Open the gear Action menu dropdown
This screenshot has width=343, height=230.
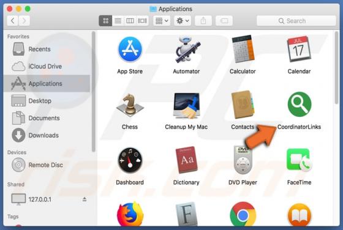tap(183, 21)
